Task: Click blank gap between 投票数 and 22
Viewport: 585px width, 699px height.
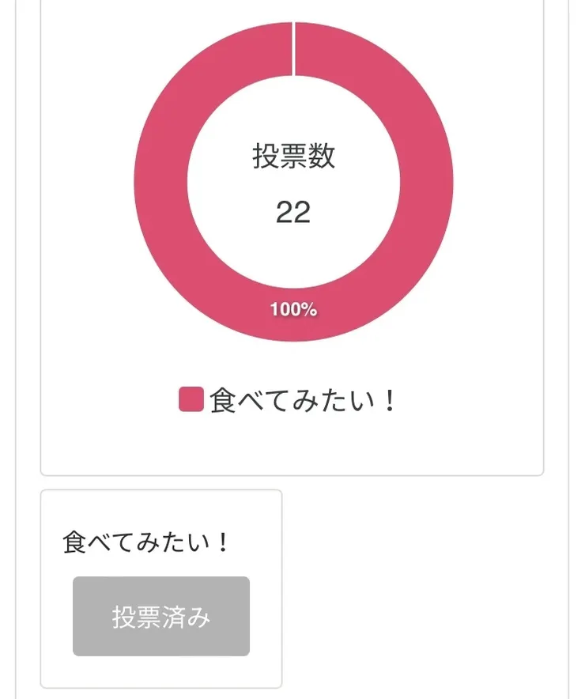Action: coord(293,184)
